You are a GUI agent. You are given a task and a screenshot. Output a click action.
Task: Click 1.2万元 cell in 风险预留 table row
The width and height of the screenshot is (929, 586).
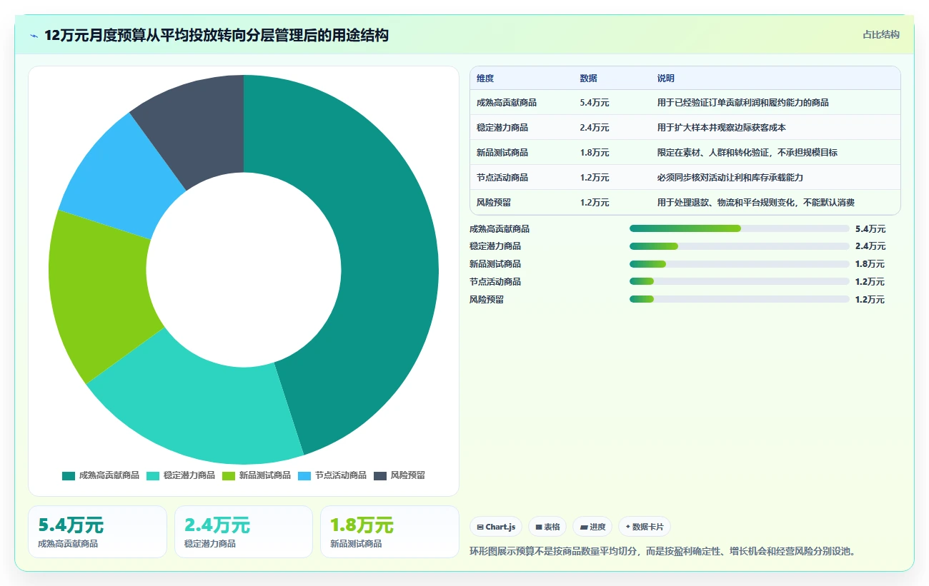click(x=595, y=203)
